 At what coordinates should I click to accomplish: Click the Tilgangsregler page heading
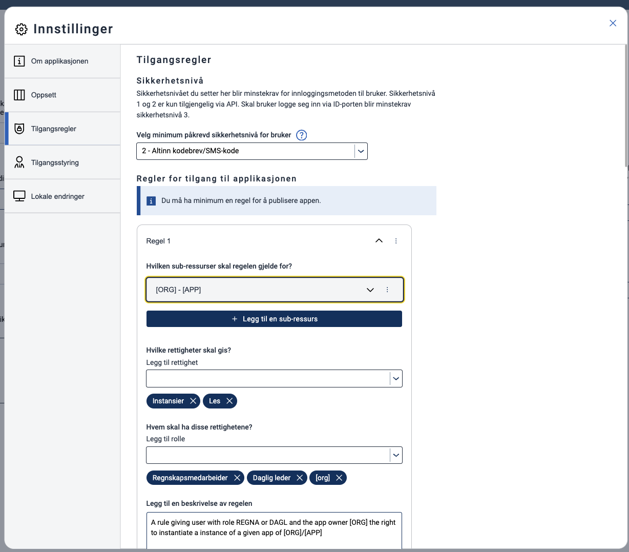coord(174,60)
